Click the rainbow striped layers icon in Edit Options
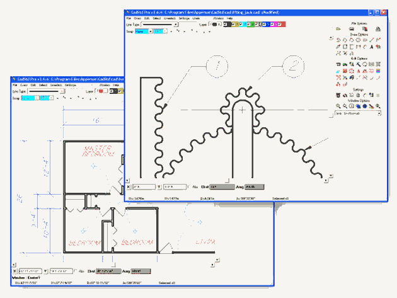397x298 pixels. tap(378, 71)
